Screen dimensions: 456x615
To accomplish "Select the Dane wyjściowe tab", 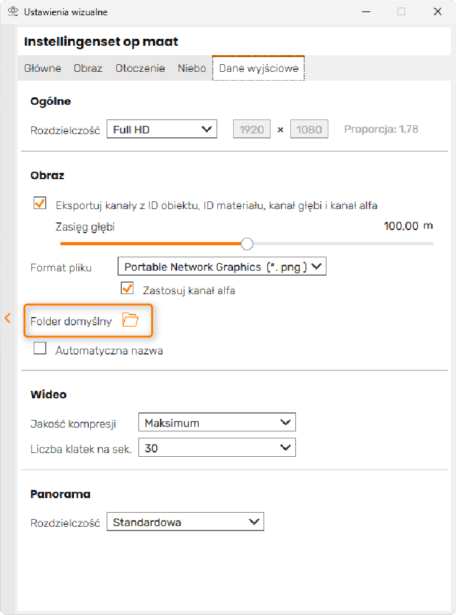I will (x=258, y=68).
